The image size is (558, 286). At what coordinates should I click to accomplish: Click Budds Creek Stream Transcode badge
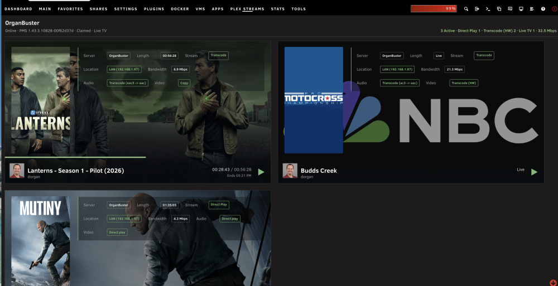[484, 56]
